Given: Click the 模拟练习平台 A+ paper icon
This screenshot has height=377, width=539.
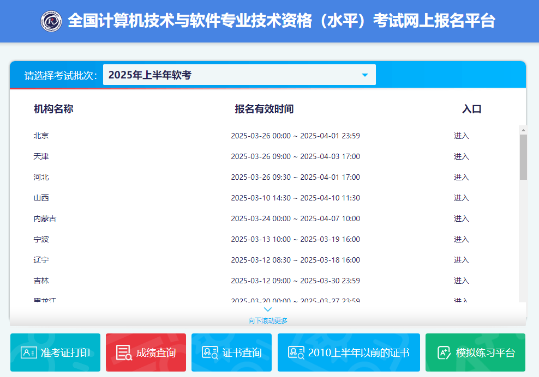Looking at the screenshot, I should pyautogui.click(x=444, y=352).
